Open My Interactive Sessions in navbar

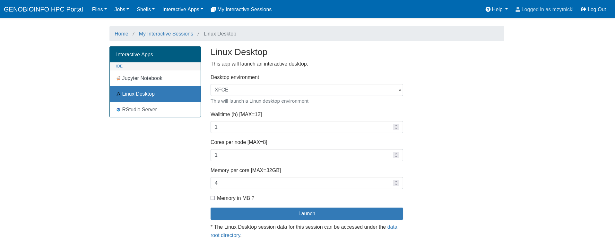click(241, 9)
